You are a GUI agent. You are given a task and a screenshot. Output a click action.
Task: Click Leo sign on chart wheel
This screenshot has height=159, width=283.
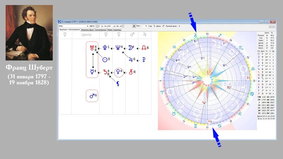point(240,113)
